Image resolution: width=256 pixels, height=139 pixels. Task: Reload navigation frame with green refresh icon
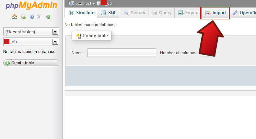(48, 17)
